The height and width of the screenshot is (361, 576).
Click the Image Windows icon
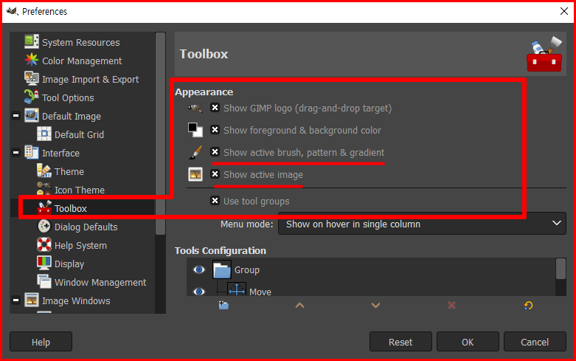[x=32, y=300]
